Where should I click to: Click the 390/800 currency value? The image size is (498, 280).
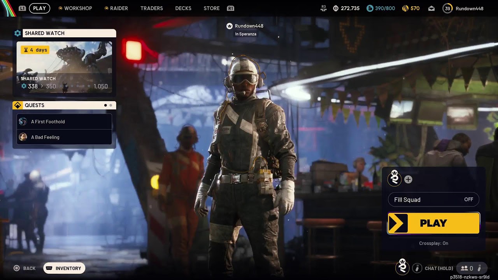pos(385,8)
